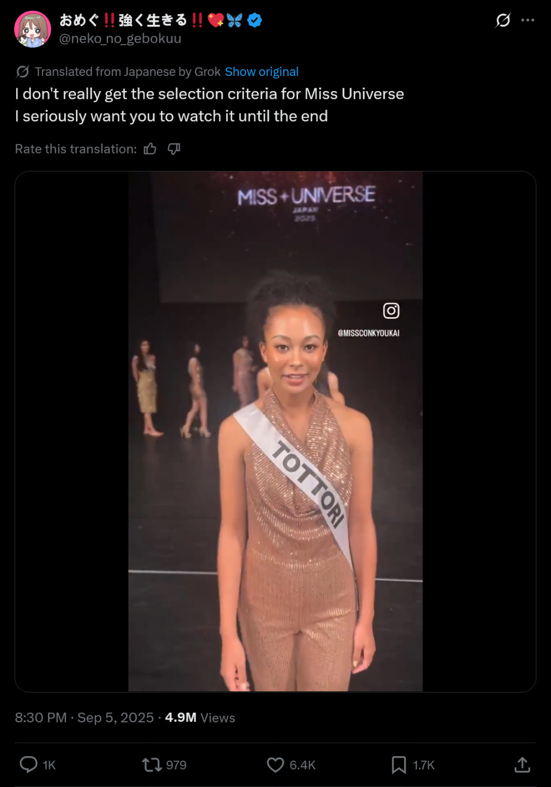
Task: Click the blue verified badge
Action: tap(255, 20)
